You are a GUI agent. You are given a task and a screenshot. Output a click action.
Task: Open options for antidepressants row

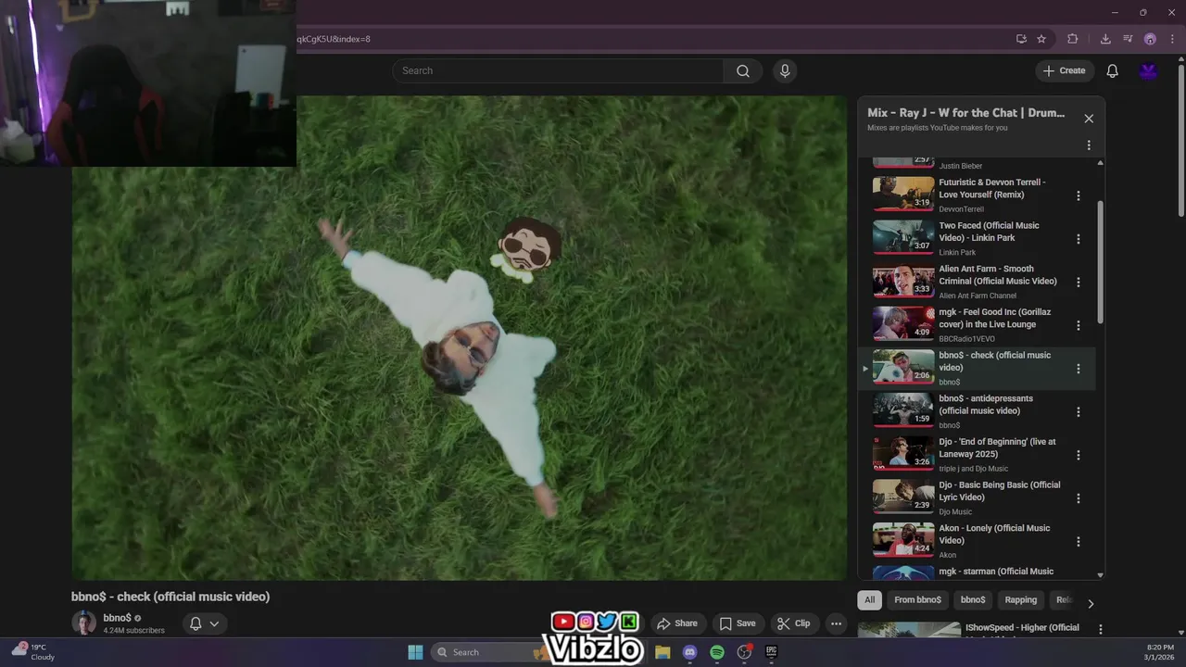coord(1078,411)
